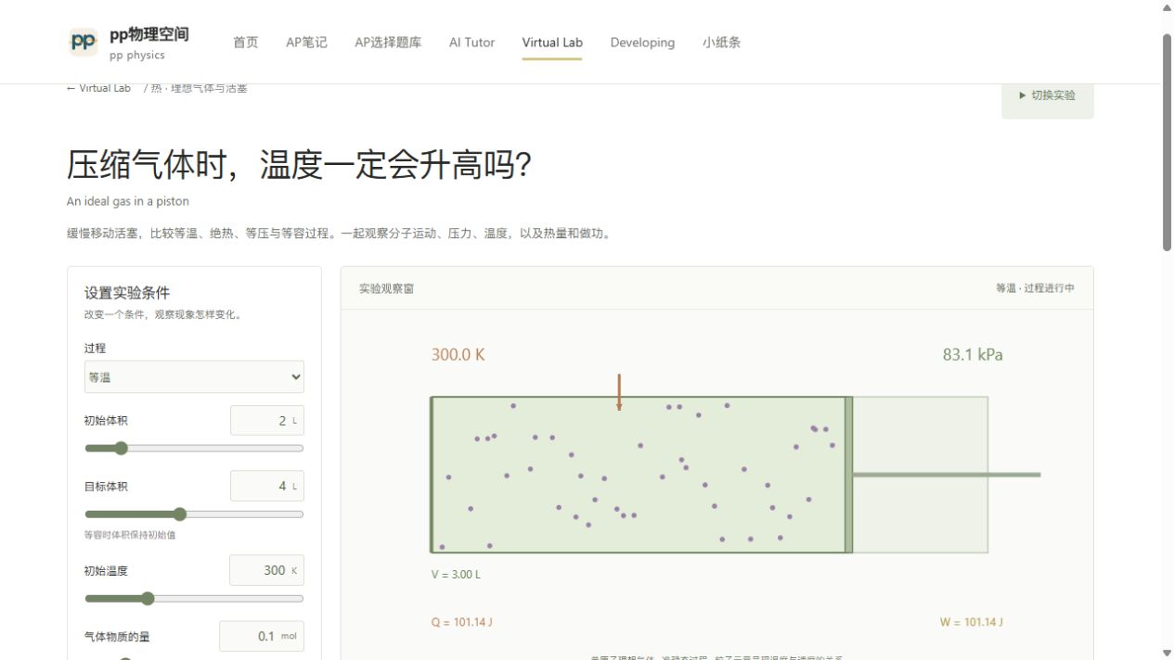Click the 目标体积 slider handle
This screenshot has width=1174, height=660.
click(180, 514)
